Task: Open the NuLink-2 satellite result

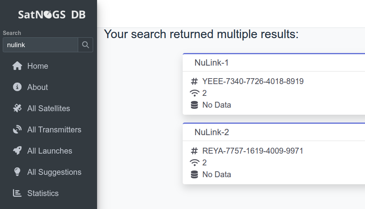Action: (x=211, y=132)
